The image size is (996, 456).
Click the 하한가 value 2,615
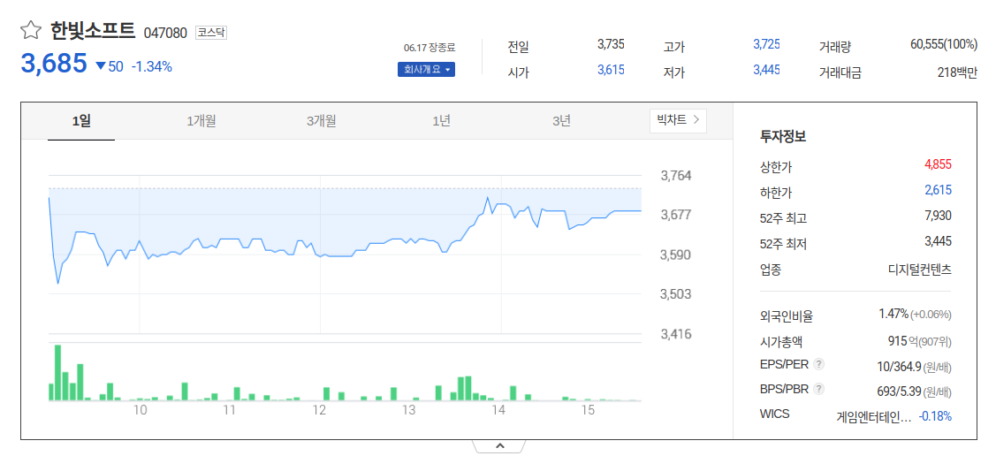coord(939,190)
